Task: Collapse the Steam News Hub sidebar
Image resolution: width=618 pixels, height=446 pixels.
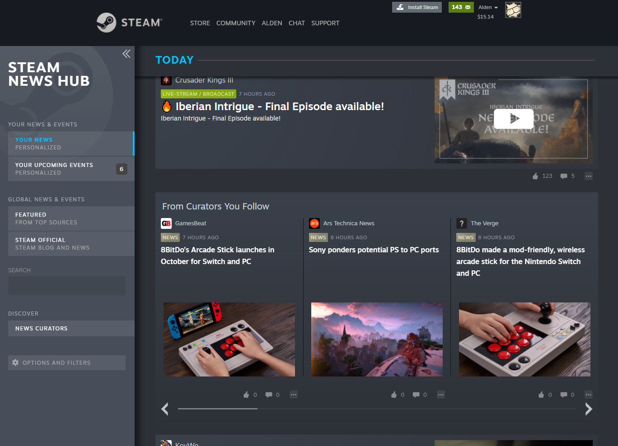Action: [x=126, y=53]
